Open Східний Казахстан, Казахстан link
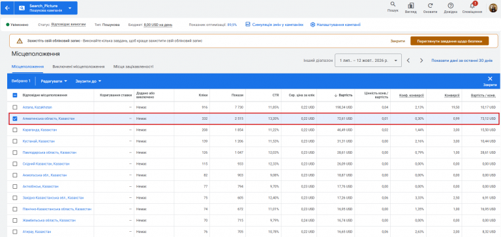501x237 pixels. tap(46, 163)
